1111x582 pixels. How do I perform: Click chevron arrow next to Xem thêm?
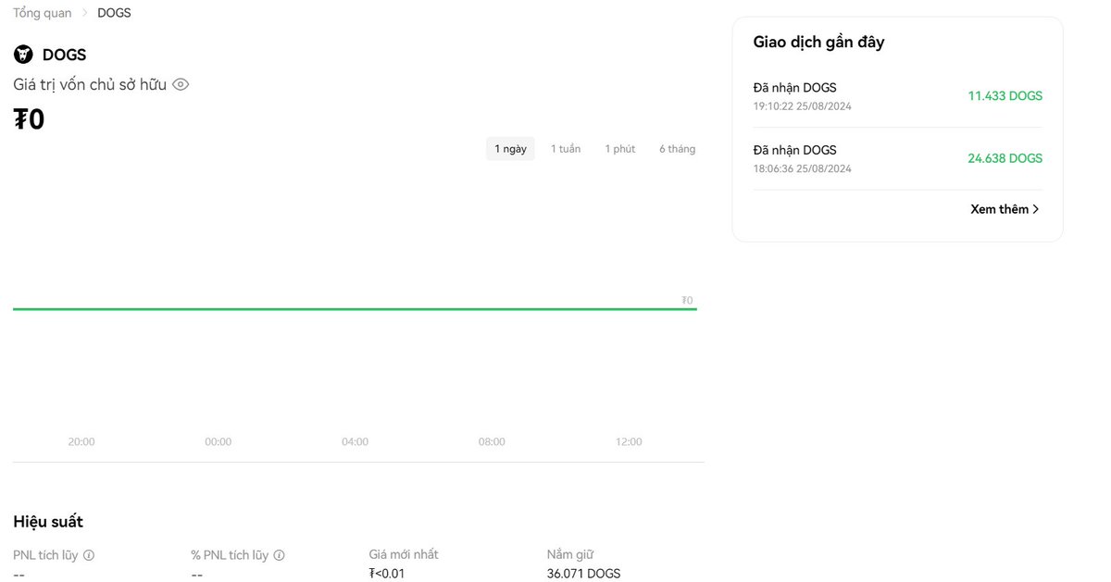(x=1035, y=209)
